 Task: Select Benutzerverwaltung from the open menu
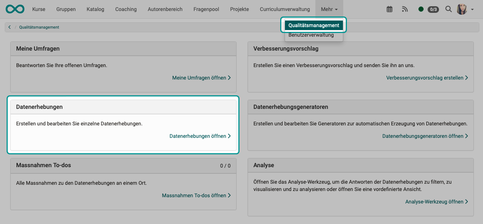pos(311,35)
